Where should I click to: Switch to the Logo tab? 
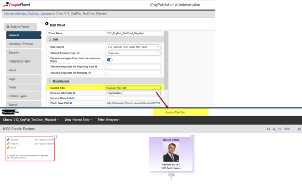pyautogui.click(x=24, y=79)
